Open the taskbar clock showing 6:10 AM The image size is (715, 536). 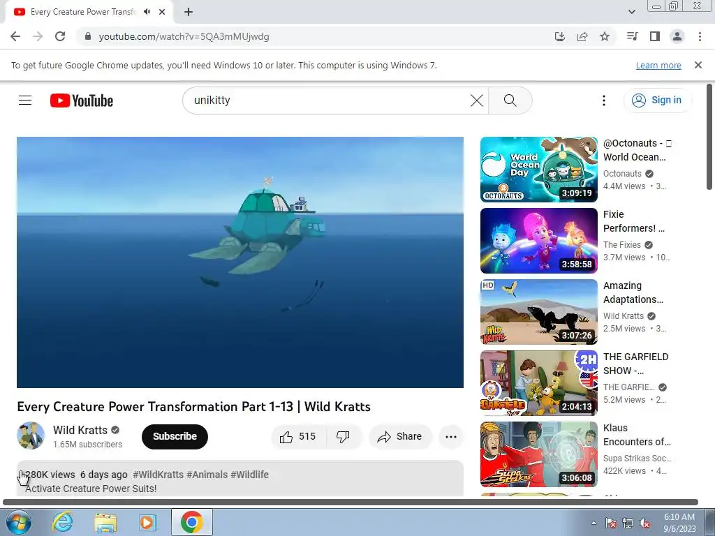(x=679, y=523)
